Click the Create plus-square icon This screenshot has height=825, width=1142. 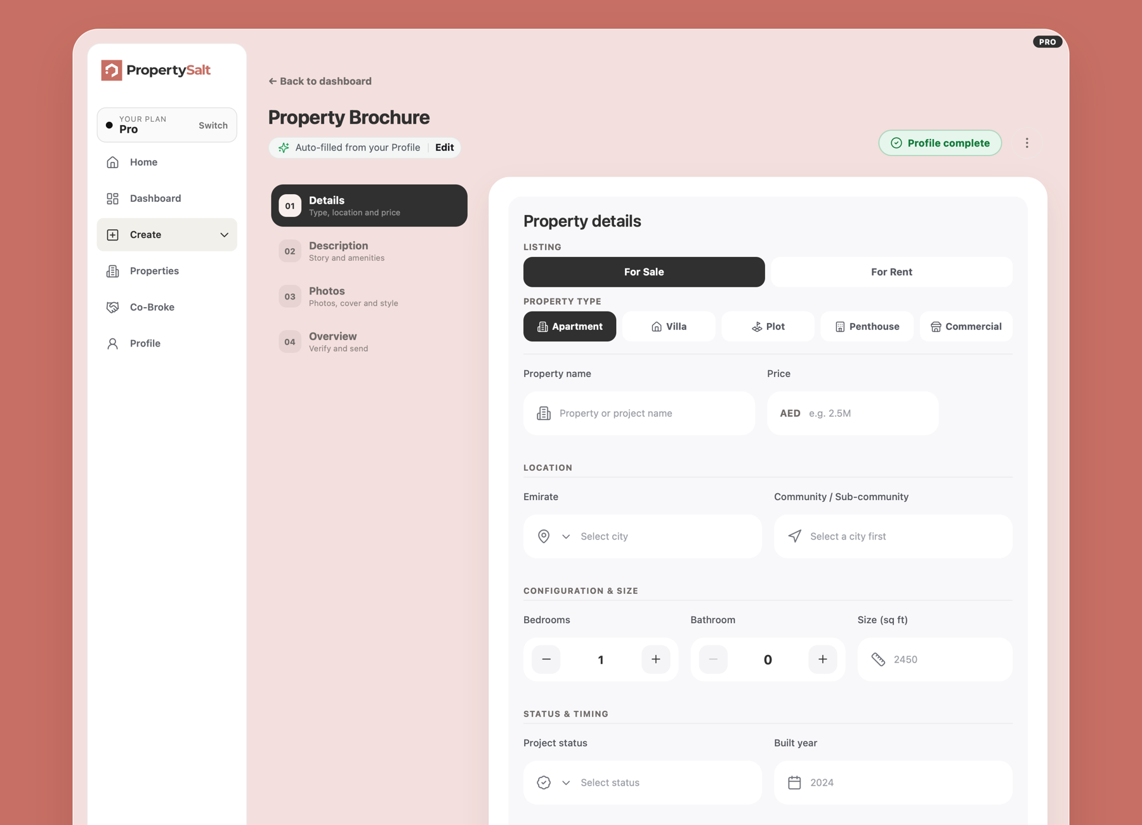coord(113,235)
